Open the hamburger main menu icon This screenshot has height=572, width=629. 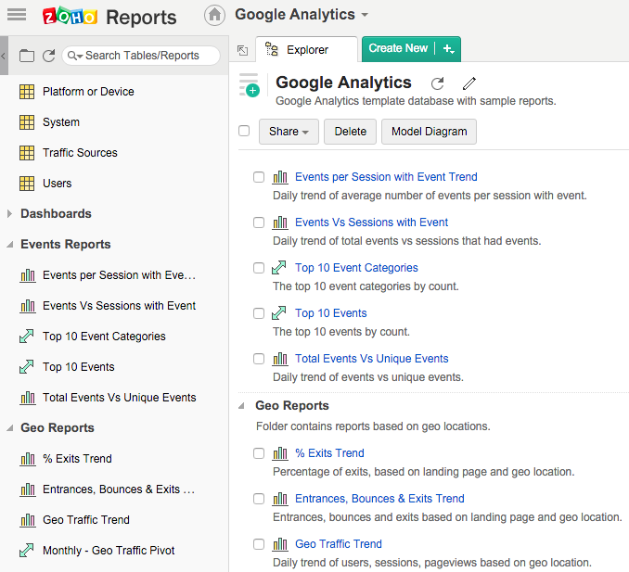click(17, 15)
